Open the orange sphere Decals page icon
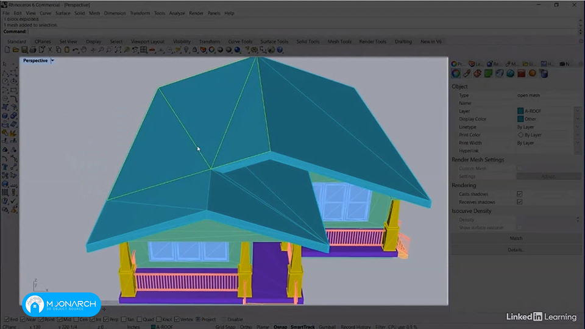 pos(533,74)
